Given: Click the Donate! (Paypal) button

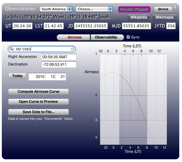Looking at the screenshot, I should [x=134, y=9].
